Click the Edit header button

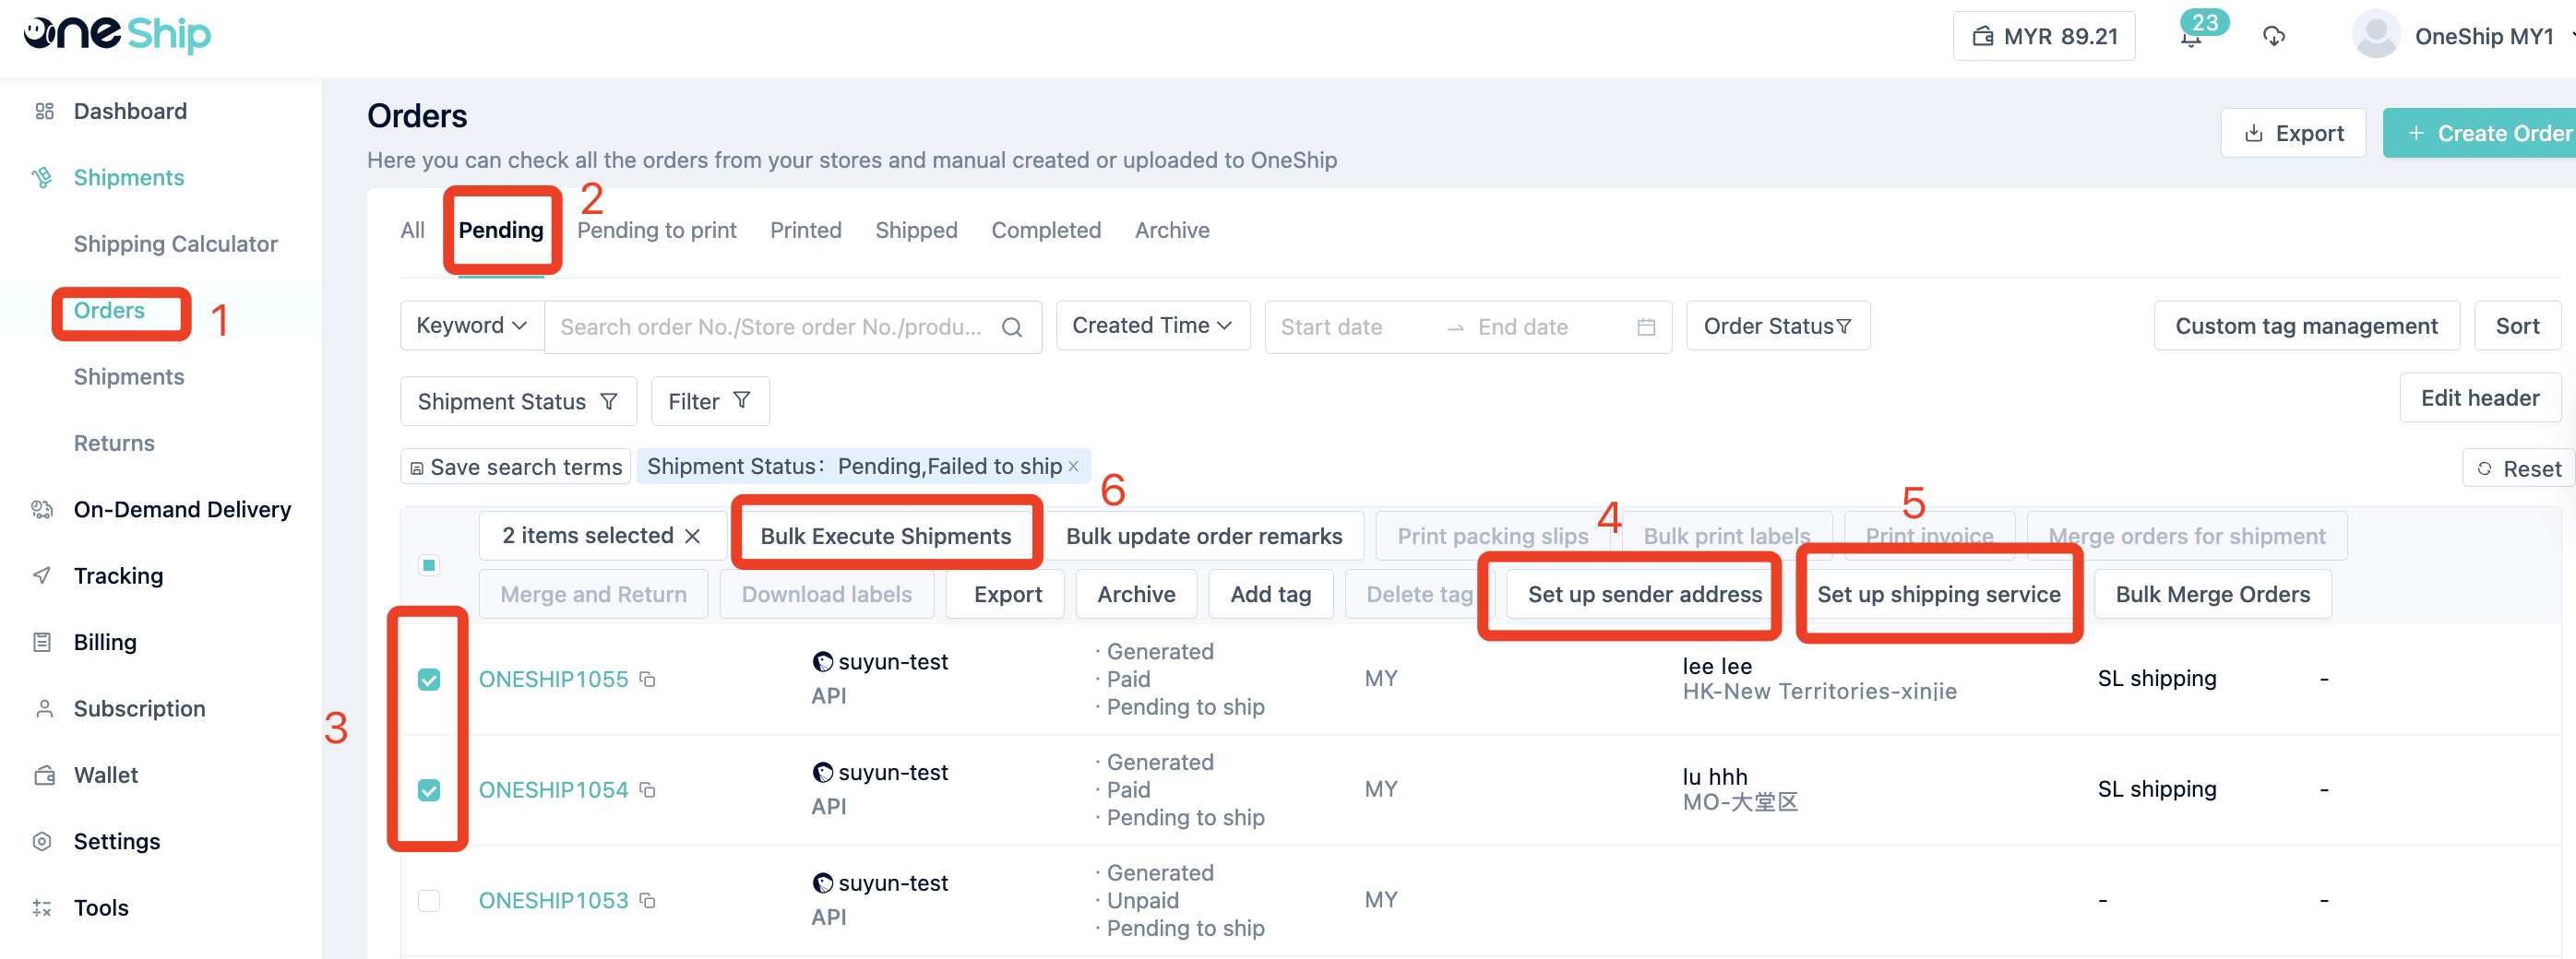tap(2479, 398)
